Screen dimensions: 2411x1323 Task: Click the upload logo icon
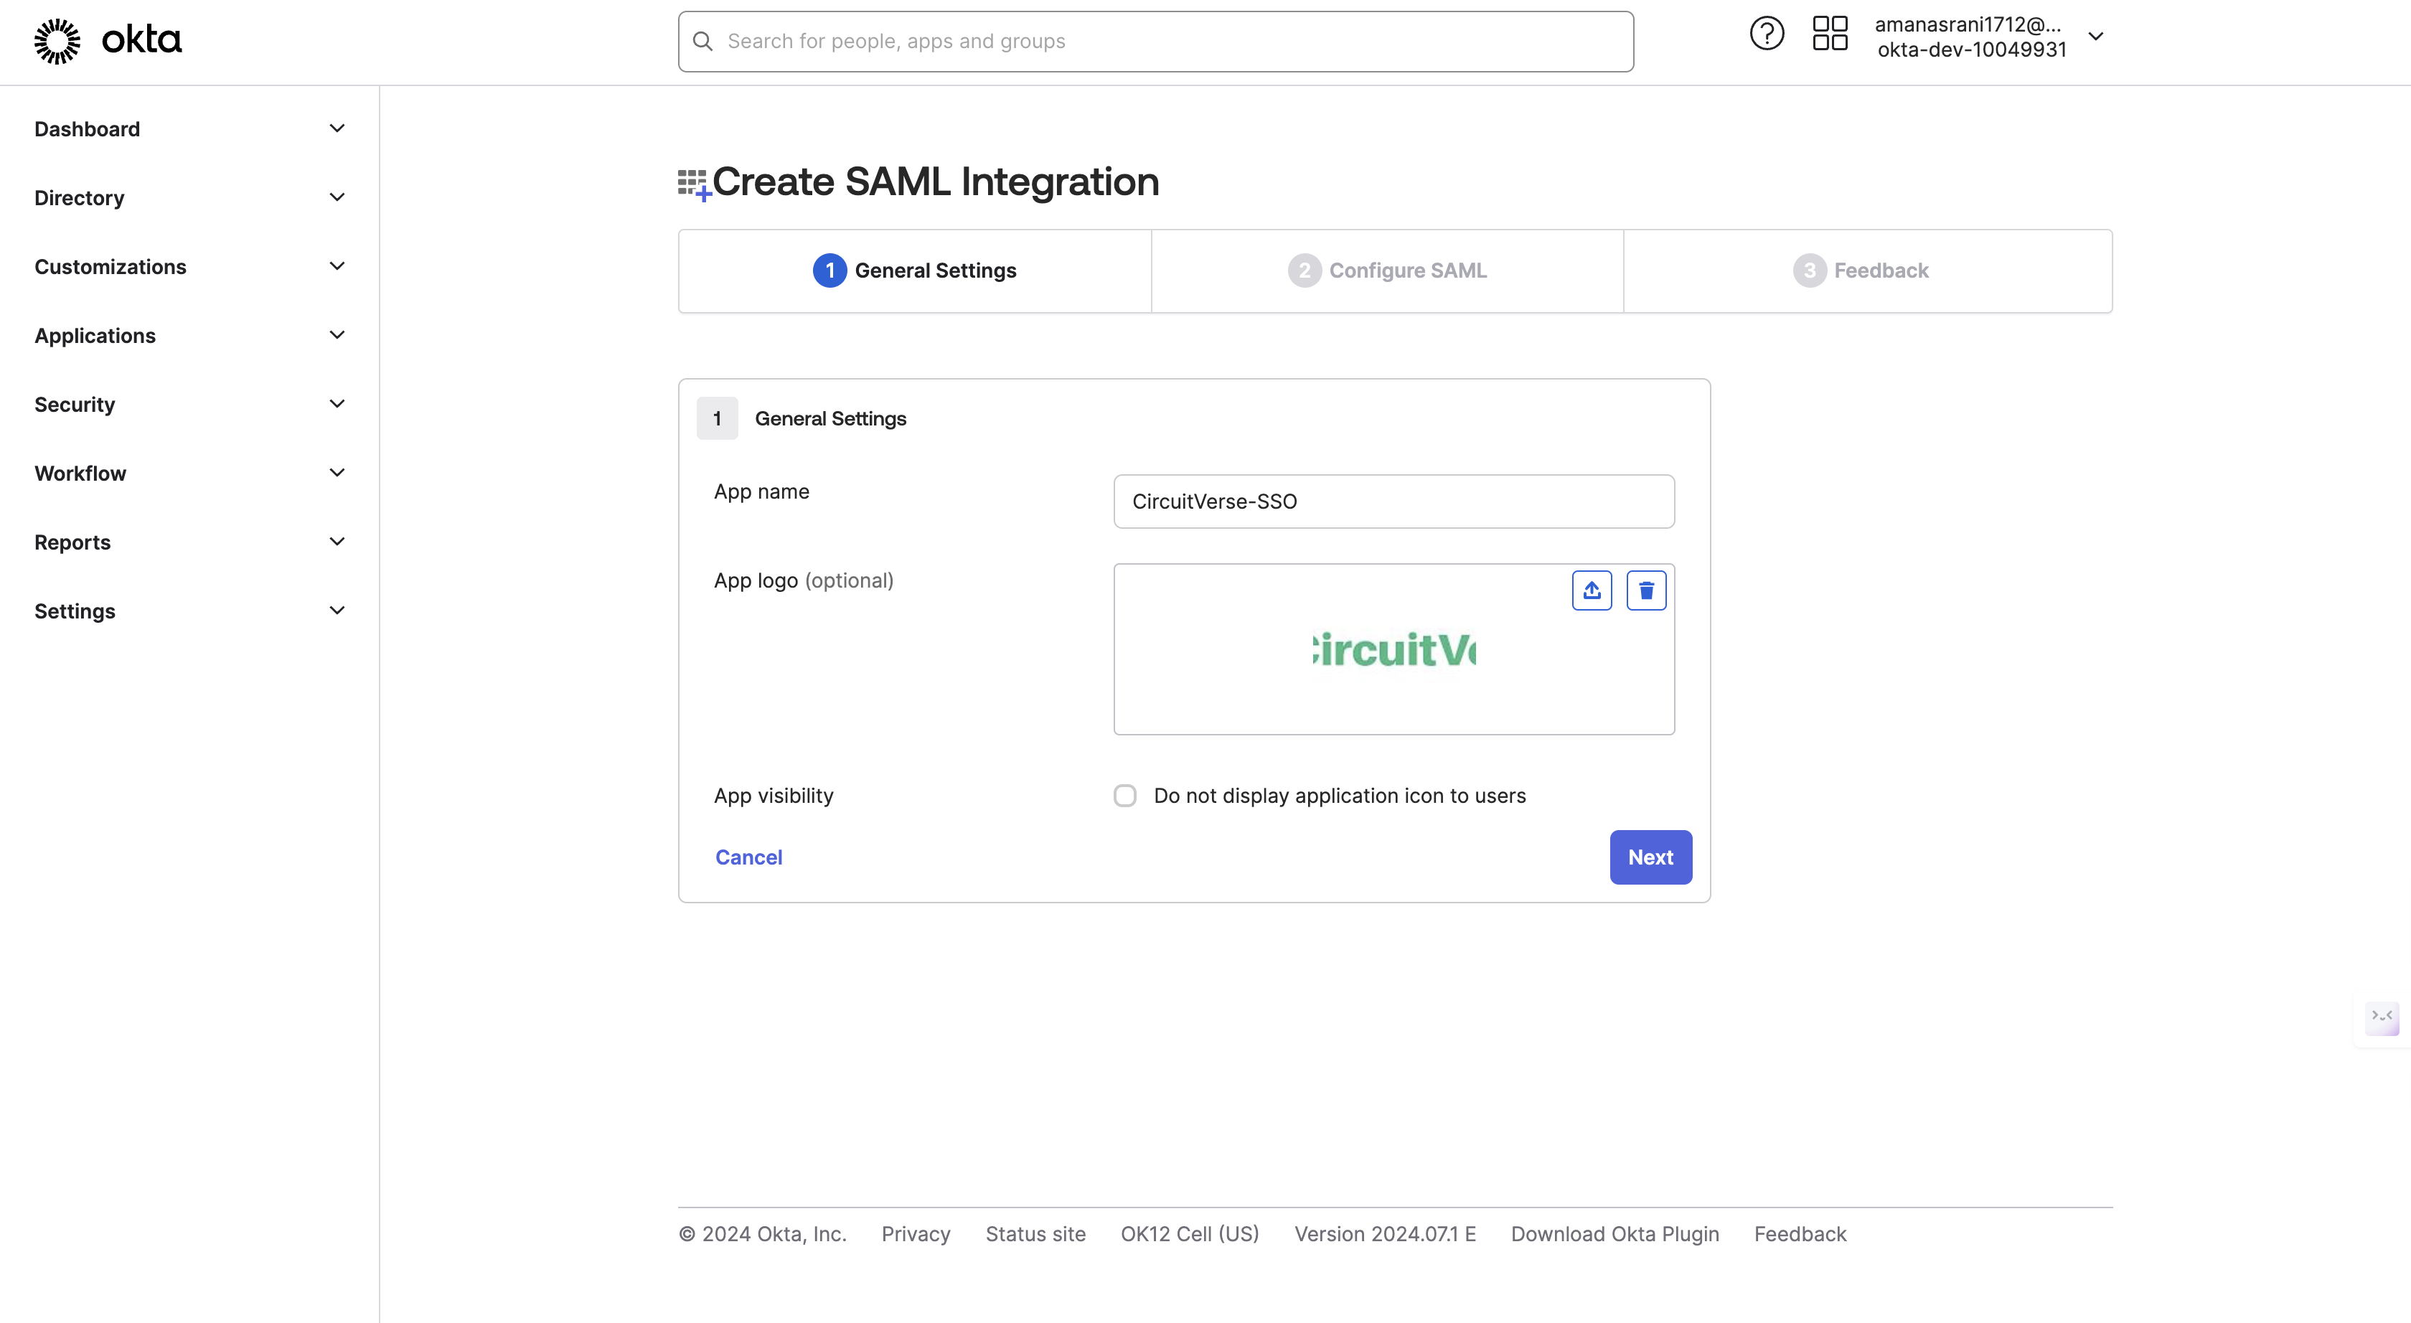[1592, 590]
